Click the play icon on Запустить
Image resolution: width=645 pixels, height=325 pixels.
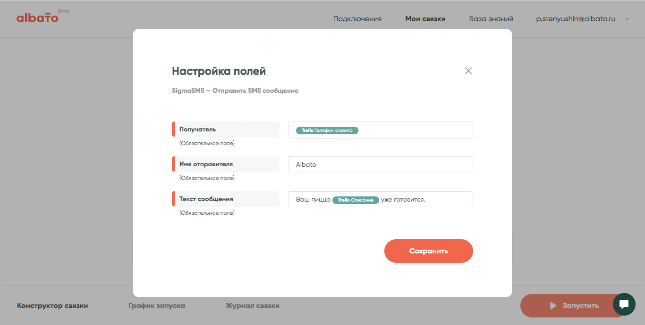tap(553, 306)
